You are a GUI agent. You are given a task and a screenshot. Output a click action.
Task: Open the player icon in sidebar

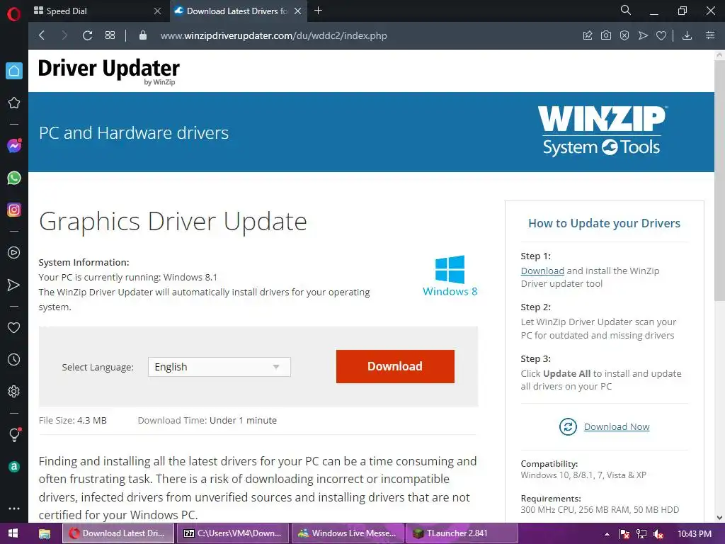tap(14, 253)
